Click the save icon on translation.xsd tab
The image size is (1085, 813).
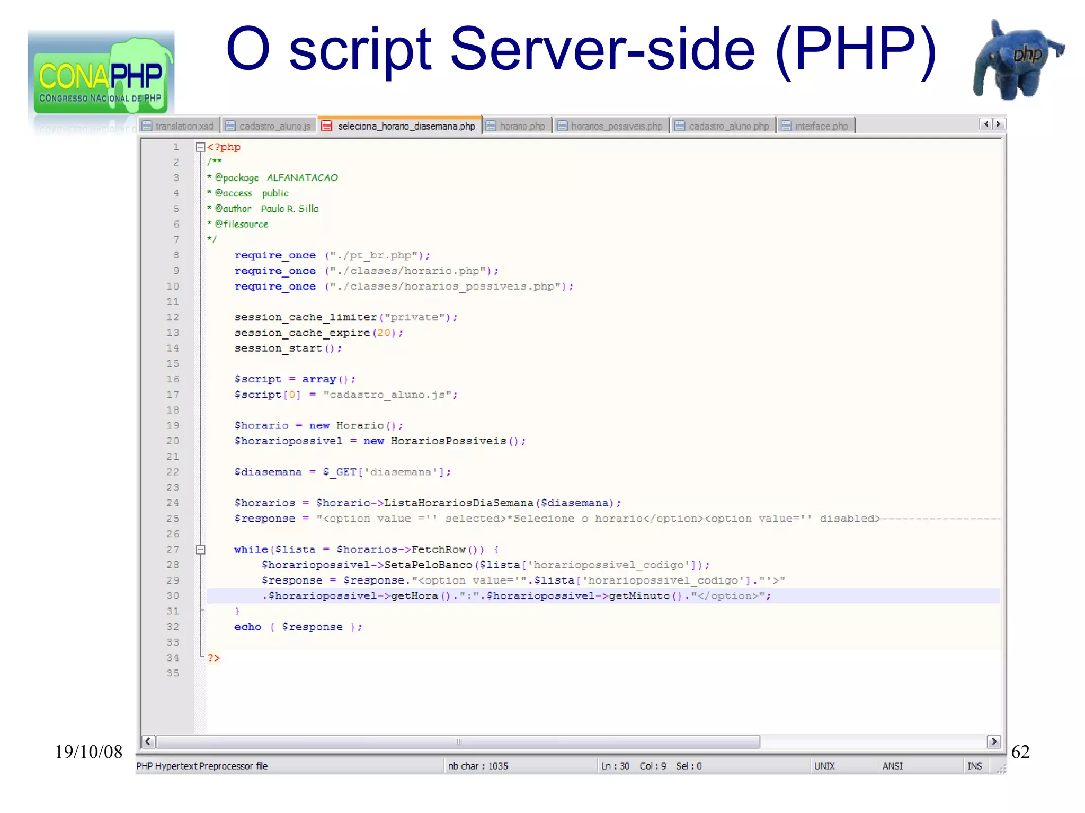[x=147, y=126]
